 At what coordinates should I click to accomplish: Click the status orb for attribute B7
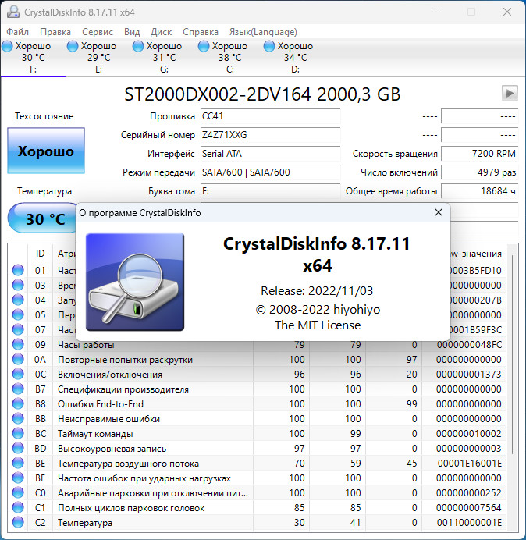[x=18, y=389]
